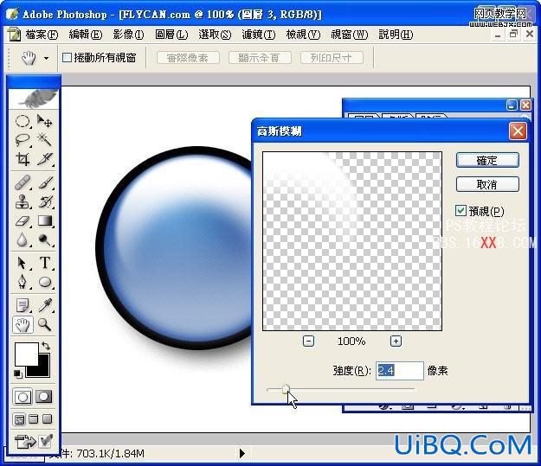Select the Healing Brush tool
Image resolution: width=541 pixels, height=466 pixels.
(x=23, y=182)
